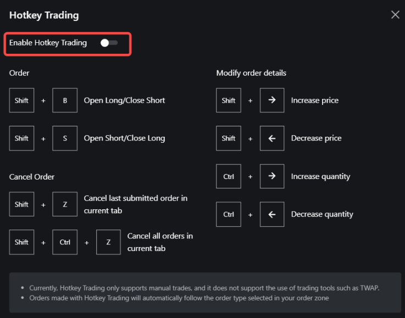Click the left arrow key for Decrease price
This screenshot has height=318, width=405.
coord(271,138)
